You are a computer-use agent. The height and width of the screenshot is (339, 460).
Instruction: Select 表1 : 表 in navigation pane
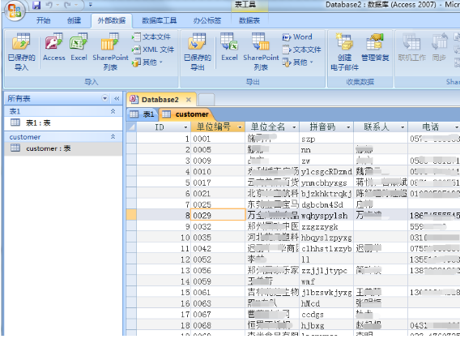pos(63,122)
